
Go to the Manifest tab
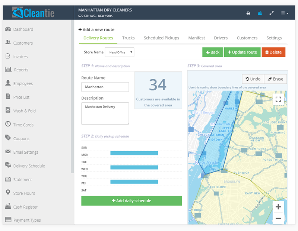pos(196,38)
